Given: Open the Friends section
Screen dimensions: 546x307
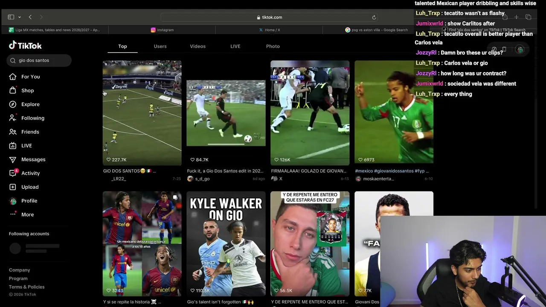Looking at the screenshot, I should 24,132.
